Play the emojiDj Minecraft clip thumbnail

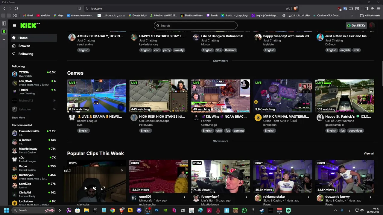[159, 176]
